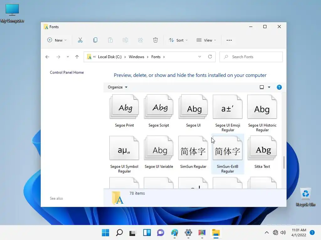The height and width of the screenshot is (240, 321).
Task: Expand the Organize dropdown
Action: click(x=118, y=87)
